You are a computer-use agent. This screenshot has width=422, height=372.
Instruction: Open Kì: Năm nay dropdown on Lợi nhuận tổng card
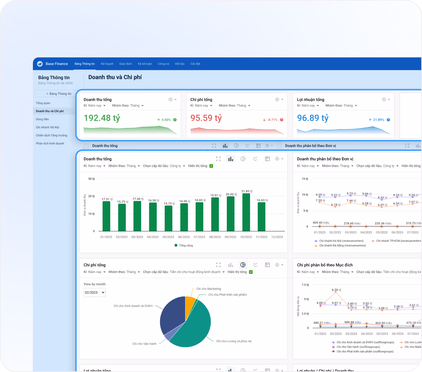point(308,106)
